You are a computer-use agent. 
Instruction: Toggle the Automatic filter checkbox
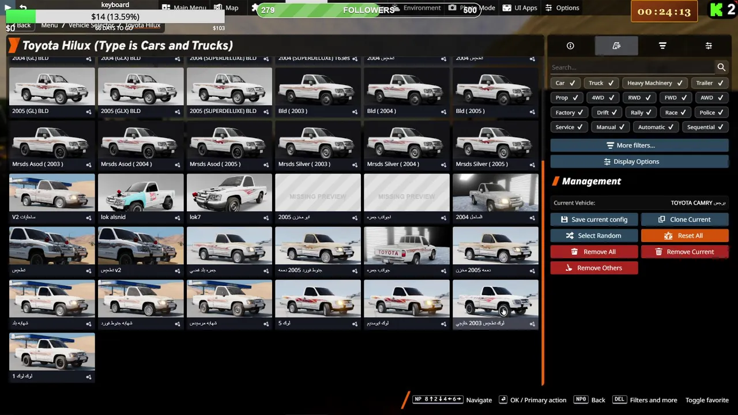point(656,127)
